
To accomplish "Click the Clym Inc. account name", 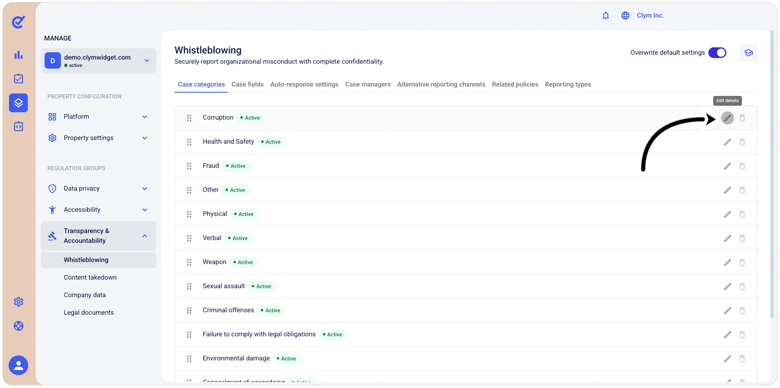I will click(650, 15).
